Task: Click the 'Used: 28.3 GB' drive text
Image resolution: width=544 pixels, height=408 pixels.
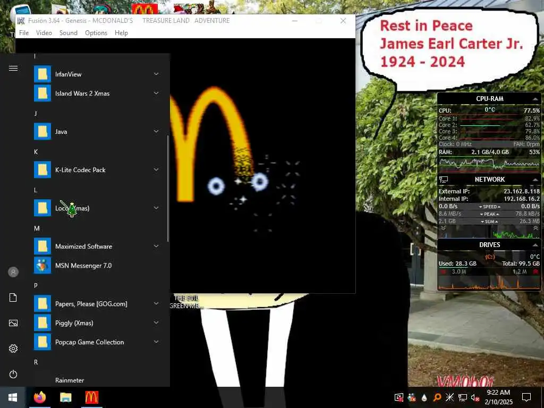Action: (457, 263)
